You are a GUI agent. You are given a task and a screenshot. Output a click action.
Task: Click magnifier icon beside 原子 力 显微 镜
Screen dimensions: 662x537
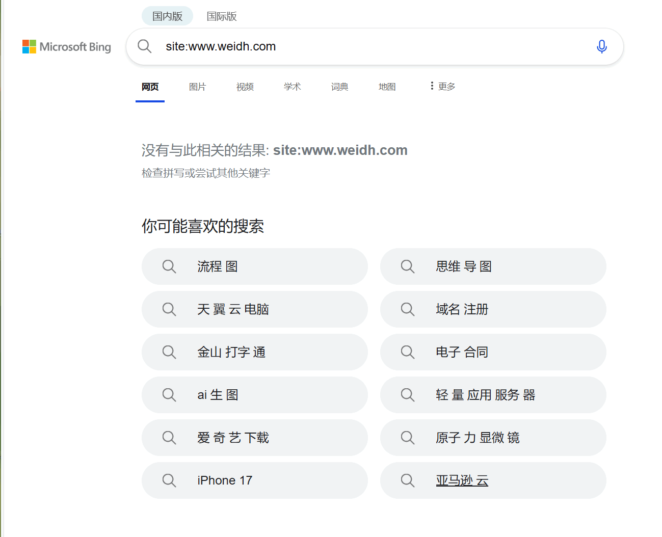[x=408, y=438]
